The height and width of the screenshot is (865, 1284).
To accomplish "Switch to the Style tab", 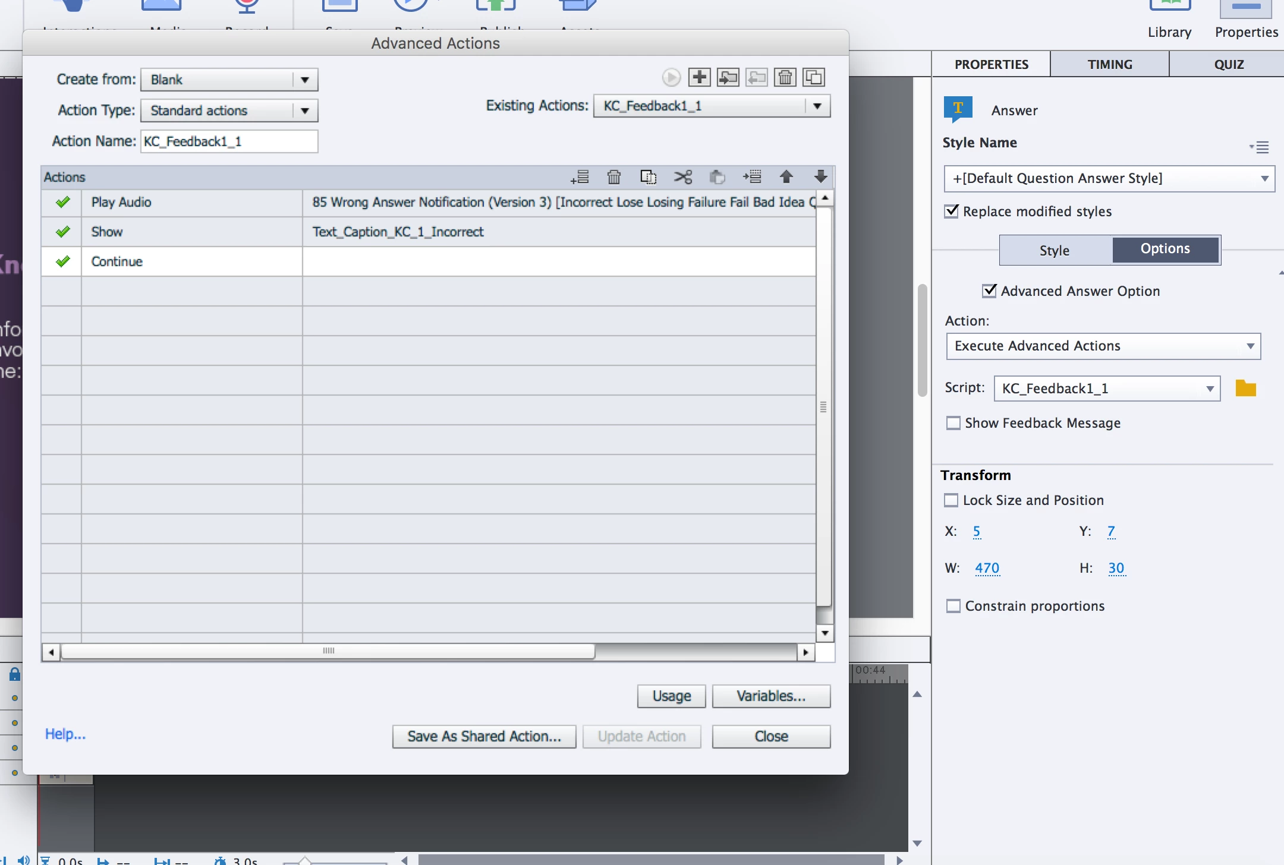I will coord(1055,250).
